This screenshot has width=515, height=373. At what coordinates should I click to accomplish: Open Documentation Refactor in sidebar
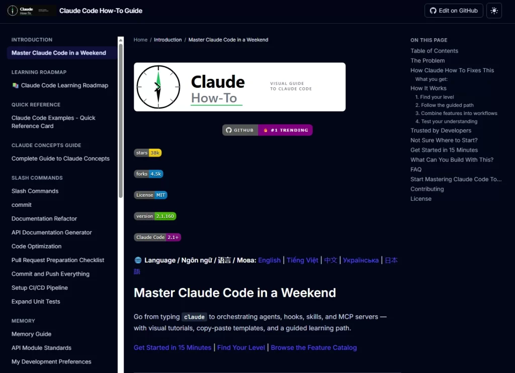44,218
